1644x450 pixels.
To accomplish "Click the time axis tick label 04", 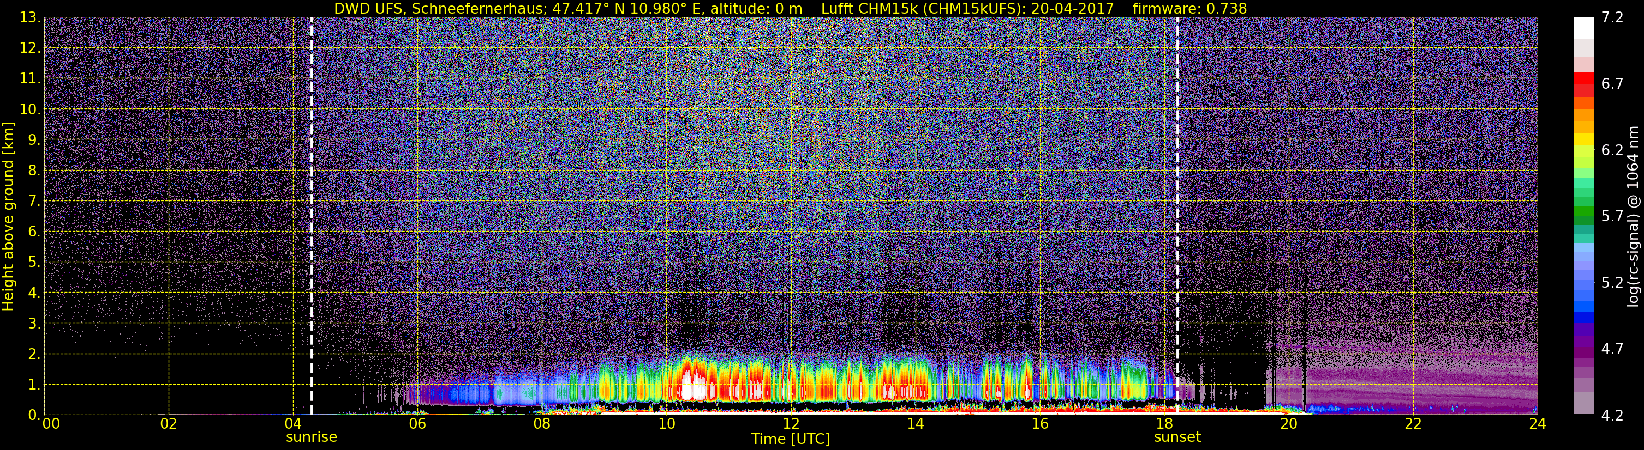I will tap(293, 424).
